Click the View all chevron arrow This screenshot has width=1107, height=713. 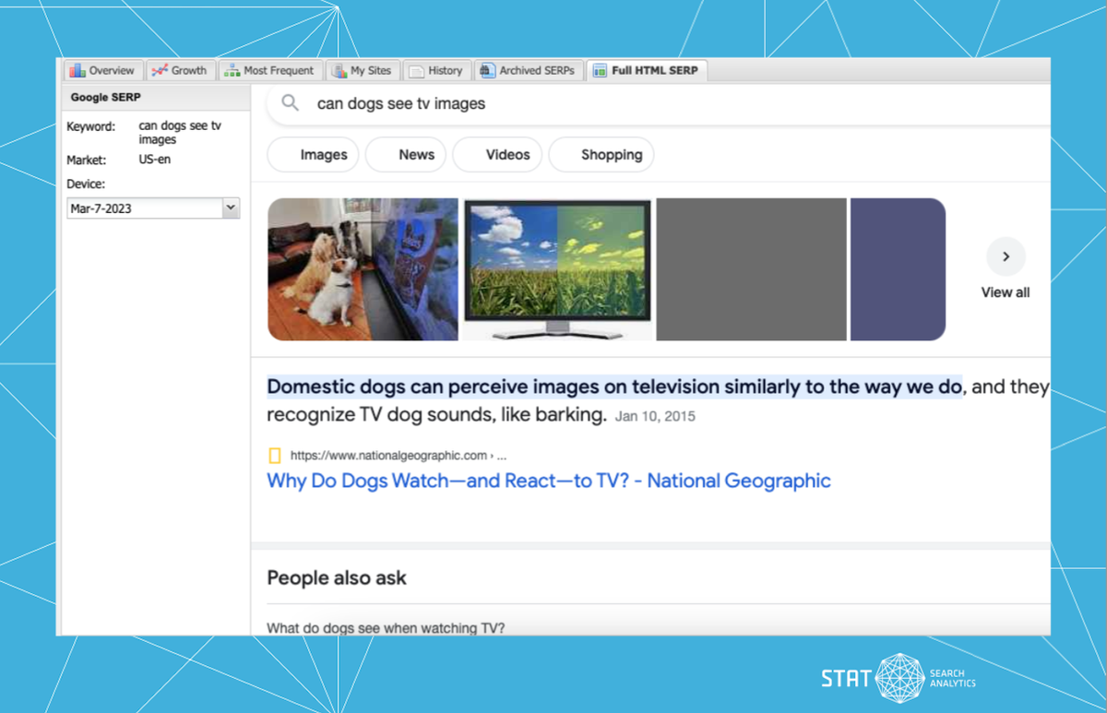1006,256
